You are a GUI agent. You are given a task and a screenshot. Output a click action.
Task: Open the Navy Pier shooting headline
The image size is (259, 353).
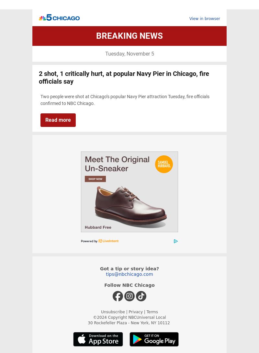click(x=124, y=78)
